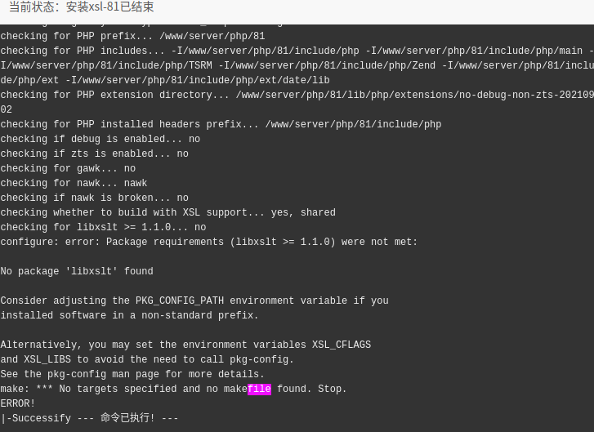
Task: Click the "See the pkg-config man page" line
Action: pos(132,375)
